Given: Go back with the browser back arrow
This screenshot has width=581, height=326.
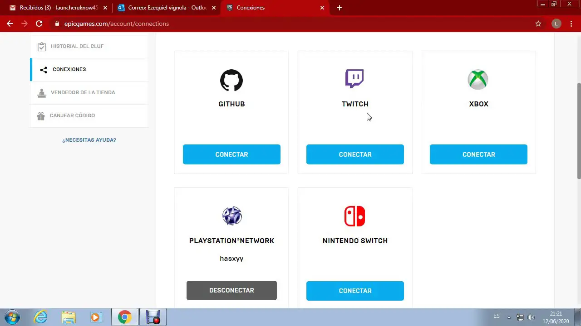Looking at the screenshot, I should (10, 24).
